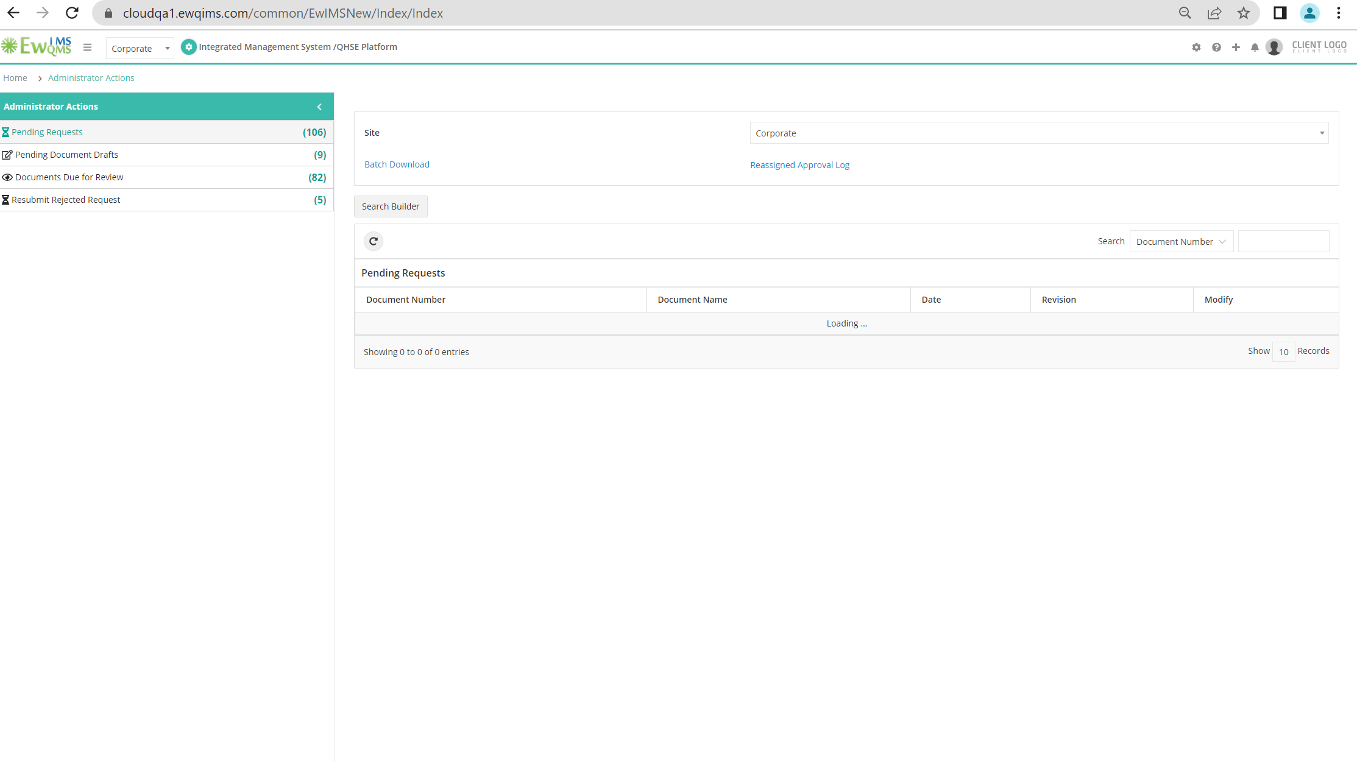Open the Chrome profile avatar
This screenshot has height=762, width=1357.
point(1309,13)
